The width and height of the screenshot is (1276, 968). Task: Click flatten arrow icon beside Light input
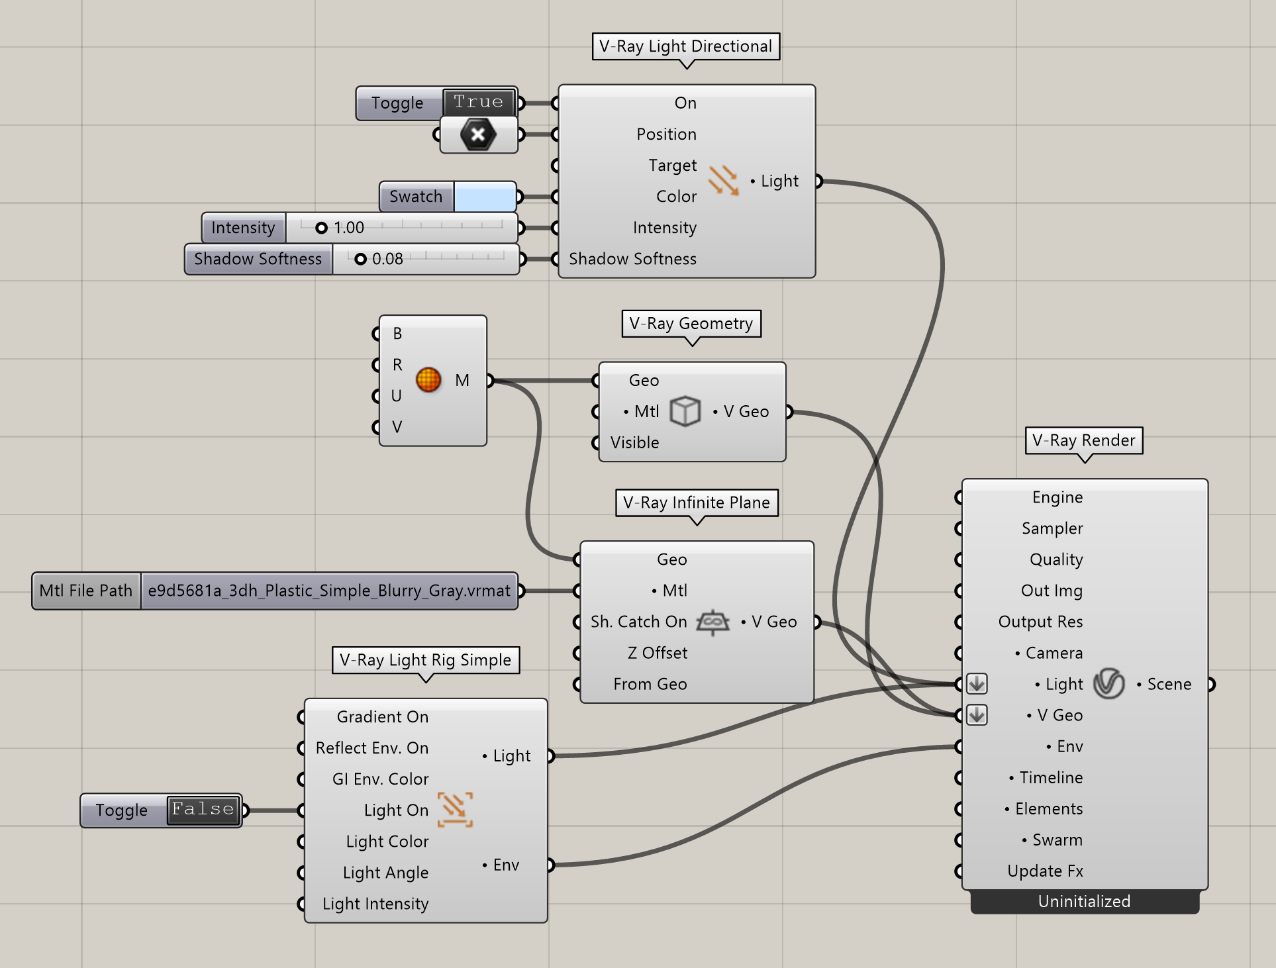pos(977,683)
